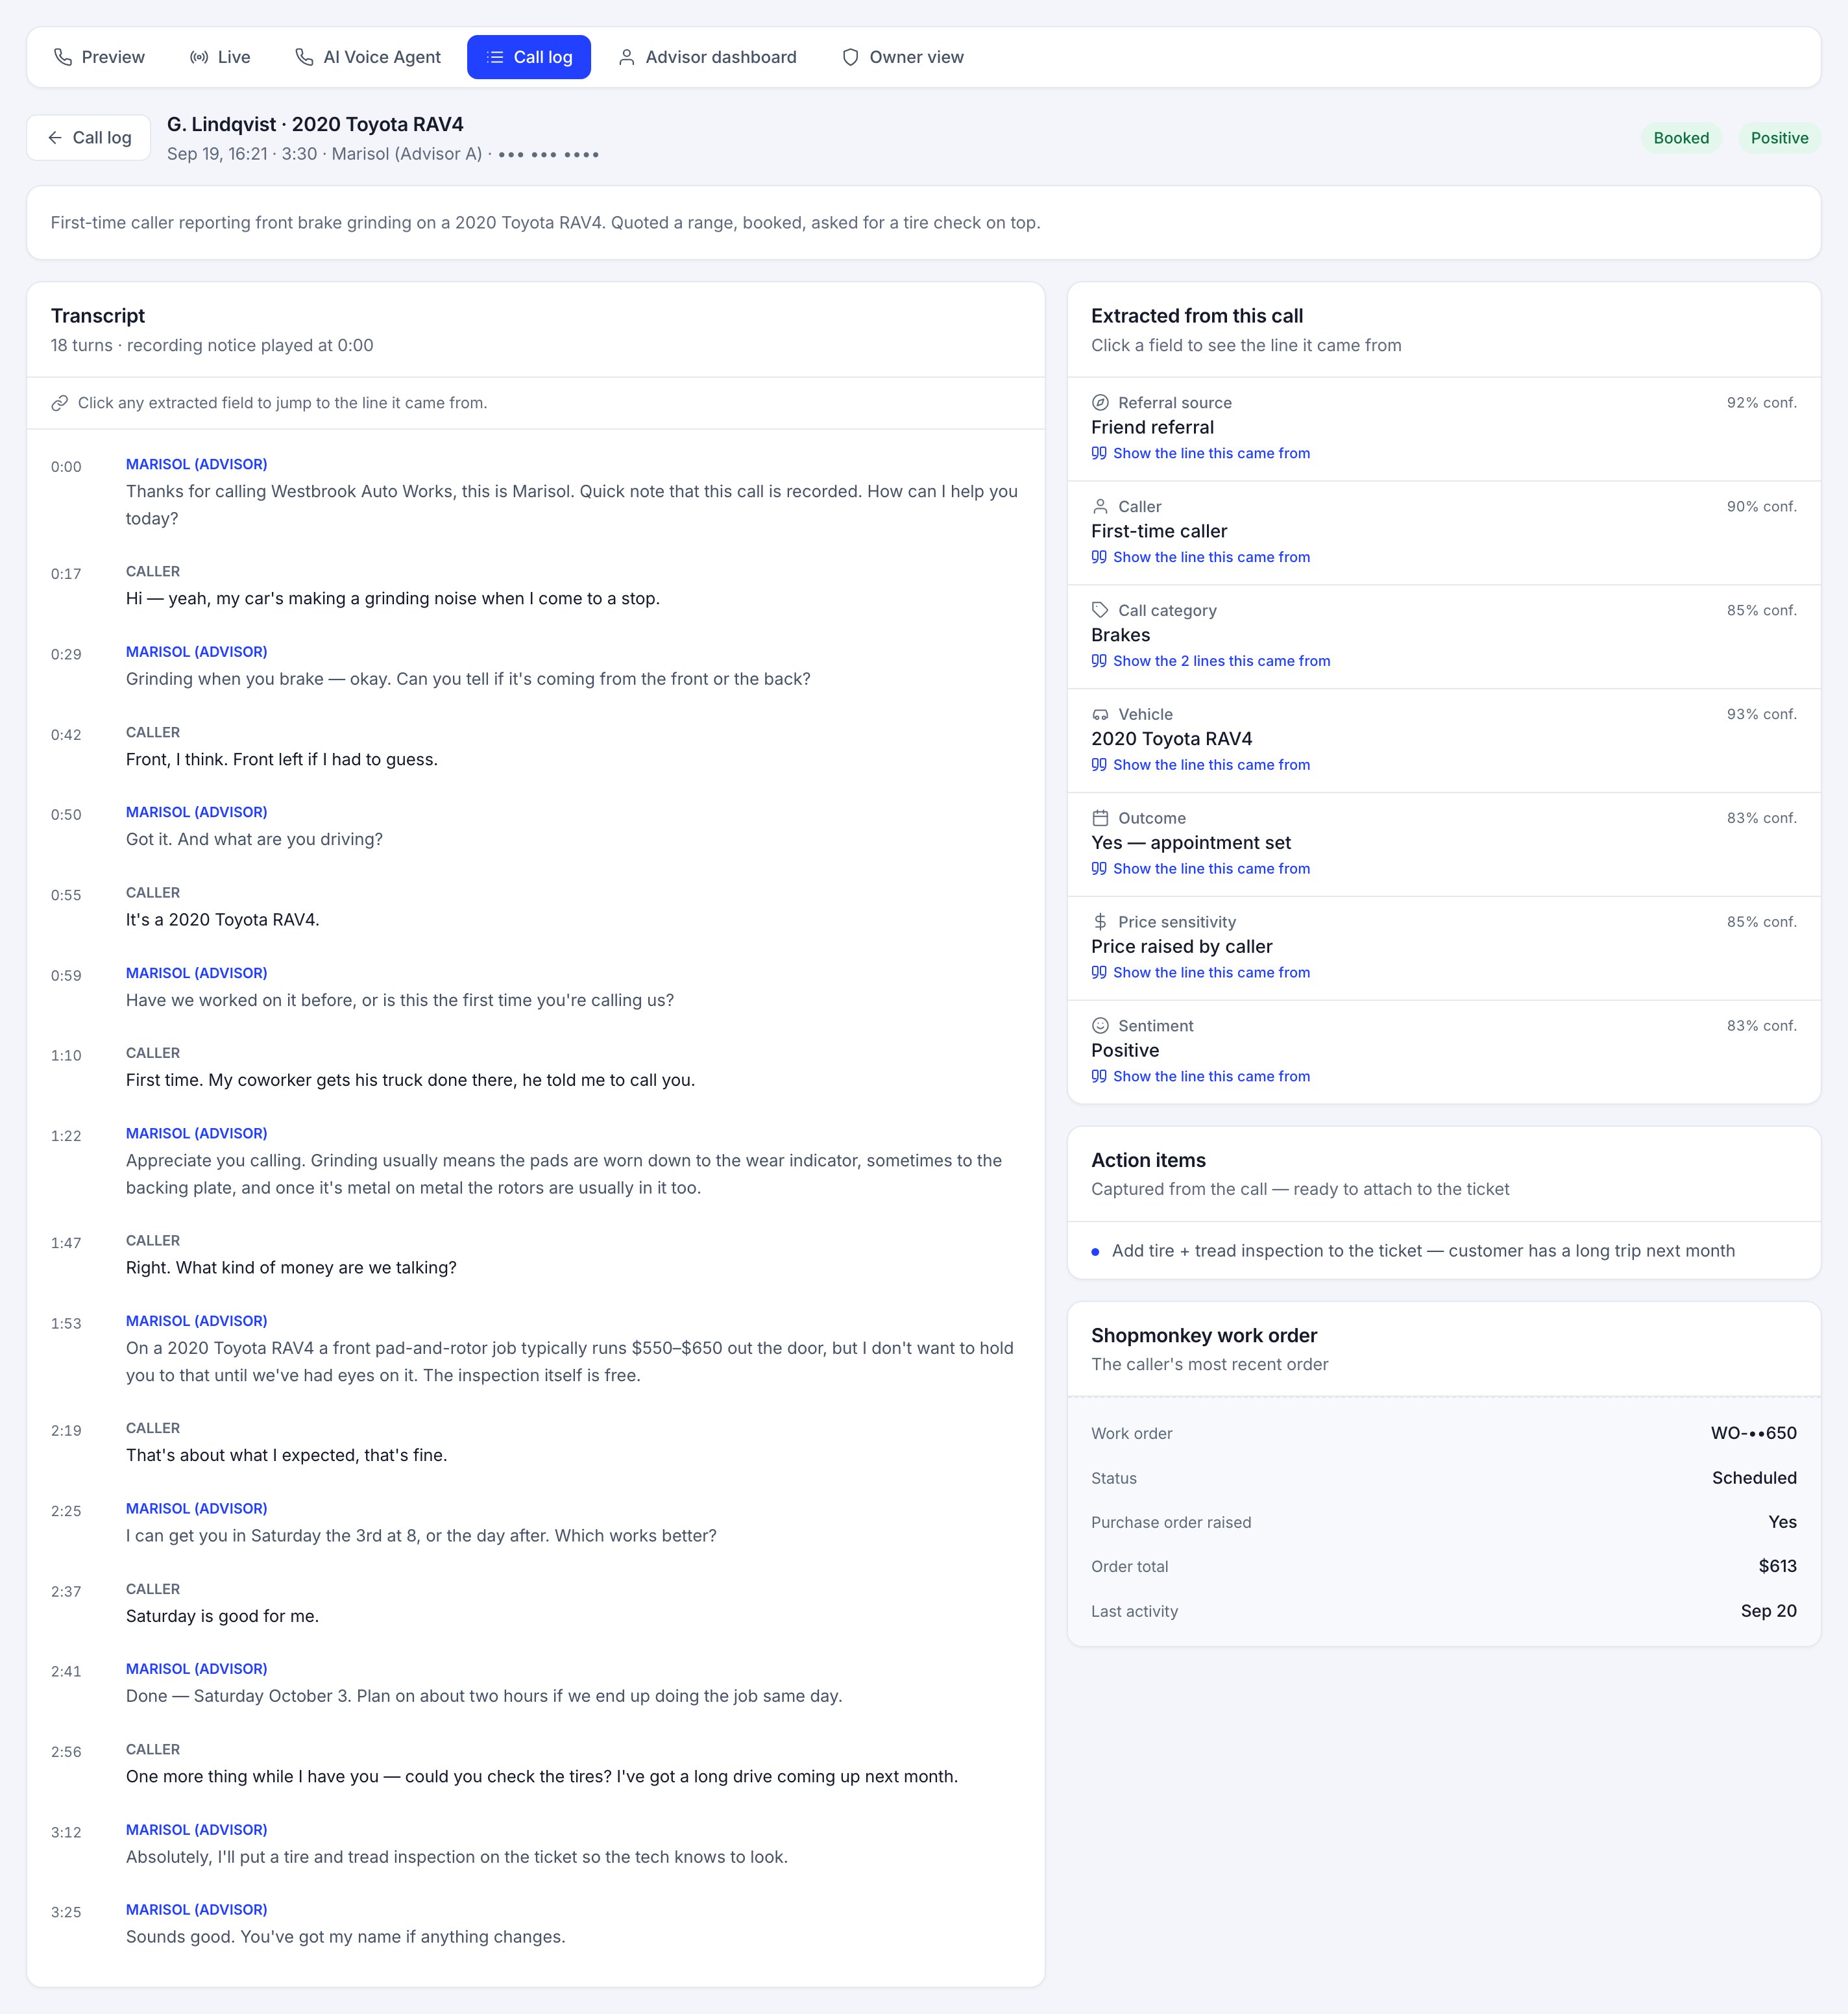Click the Outcome calendar icon
1848x2014 pixels.
[x=1100, y=818]
